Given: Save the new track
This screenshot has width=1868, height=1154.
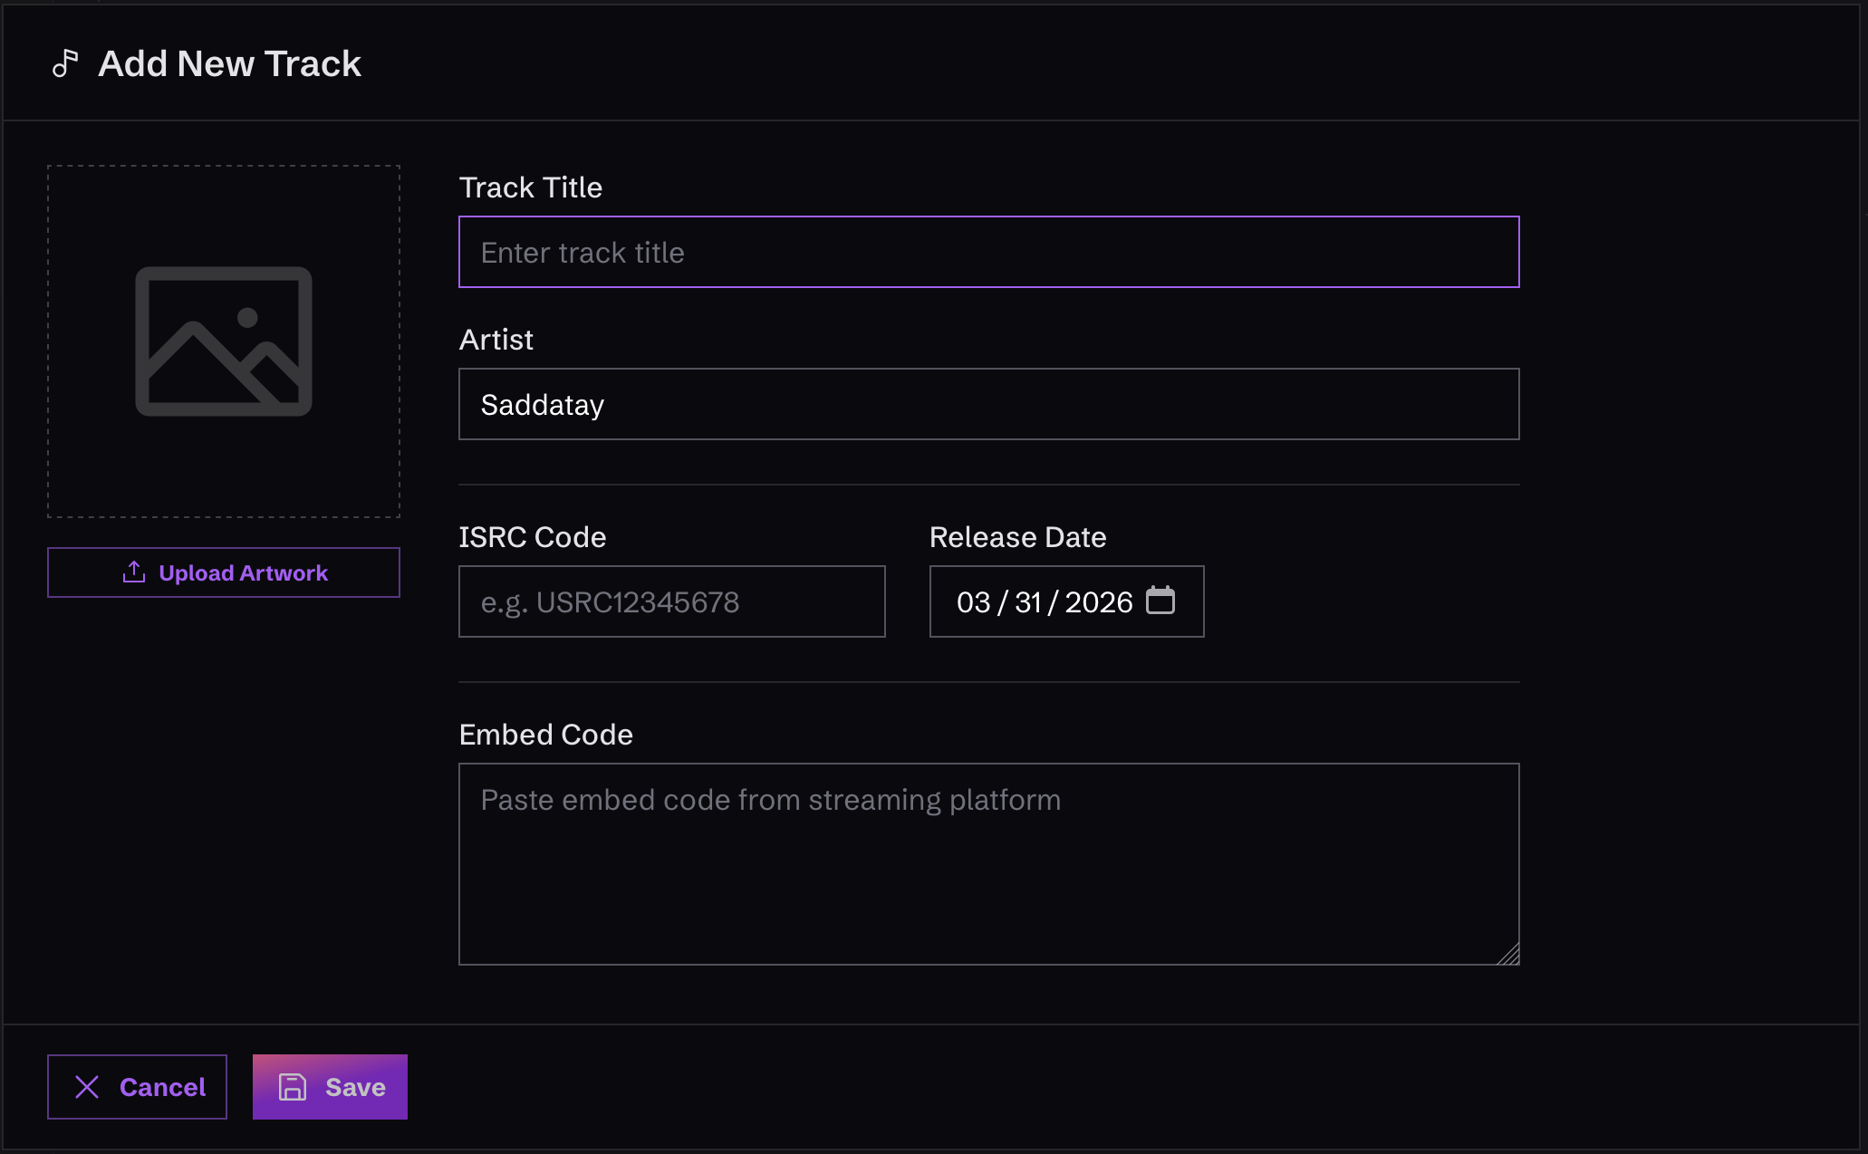Looking at the screenshot, I should [x=330, y=1087].
